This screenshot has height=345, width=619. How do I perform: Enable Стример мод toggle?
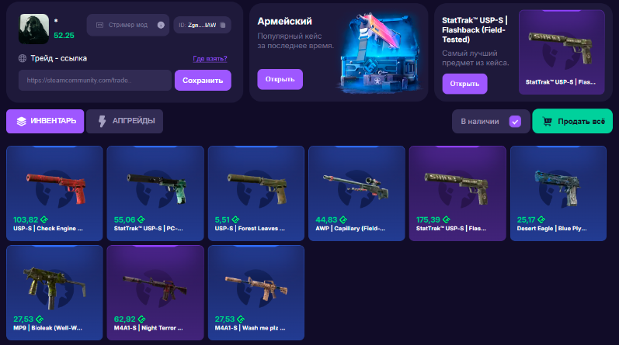click(128, 25)
